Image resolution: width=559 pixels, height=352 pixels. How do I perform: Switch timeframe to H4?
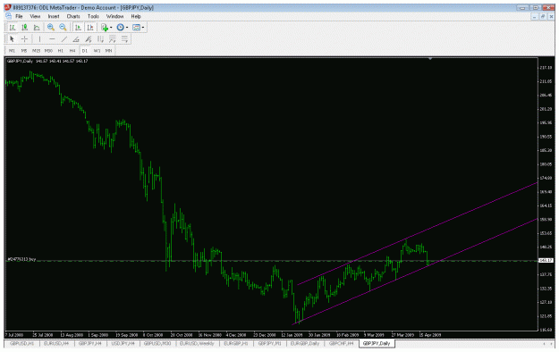[x=72, y=51]
